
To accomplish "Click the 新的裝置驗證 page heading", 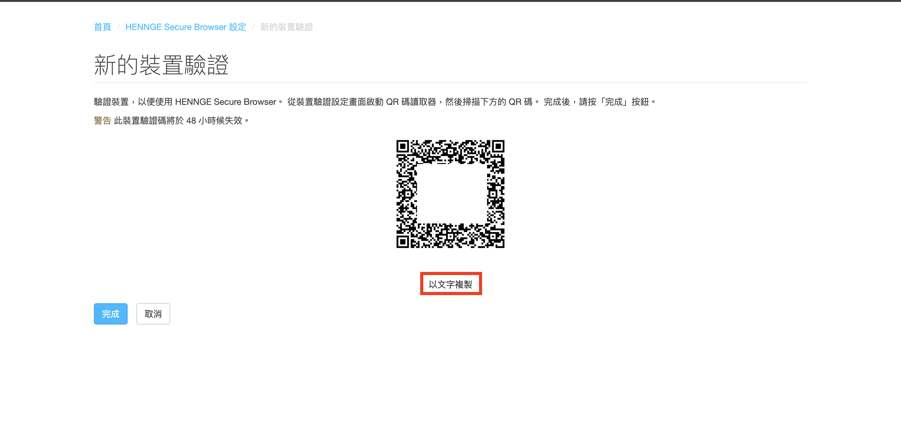I will point(161,65).
